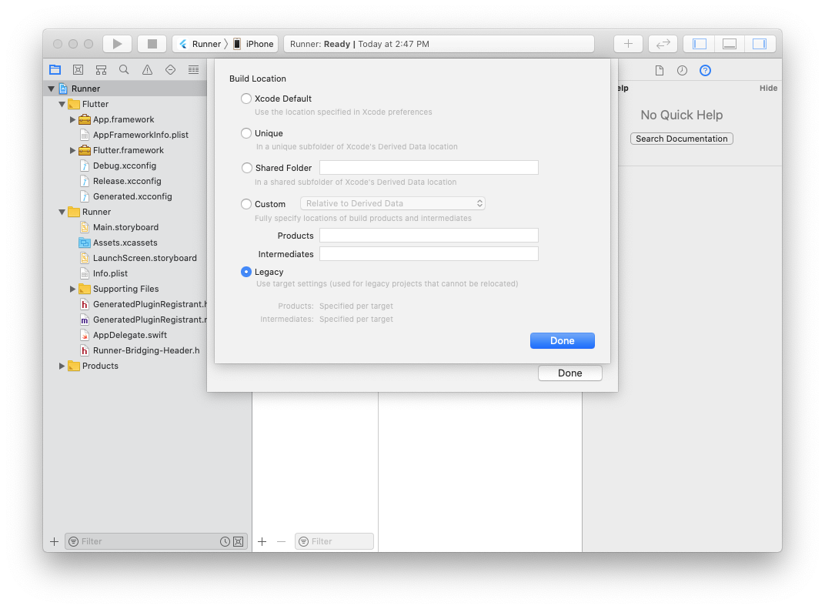This screenshot has height=609, width=825.
Task: Show the Issue navigator
Action: [147, 69]
